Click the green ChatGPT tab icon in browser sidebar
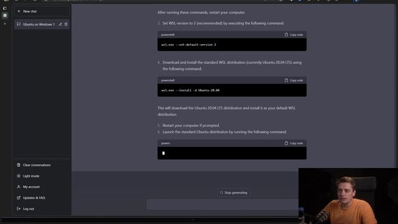398x224 pixels. 5,16
